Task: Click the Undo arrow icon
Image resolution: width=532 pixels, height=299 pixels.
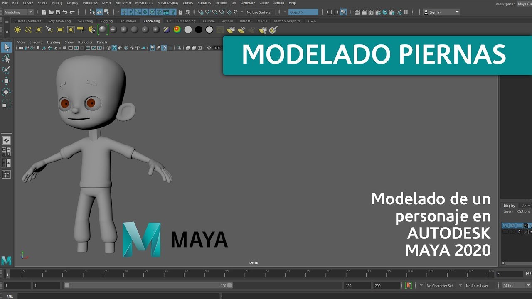Action: pyautogui.click(x=65, y=12)
